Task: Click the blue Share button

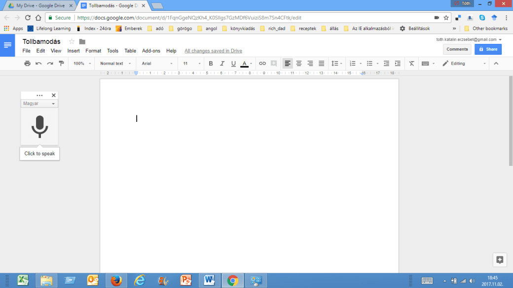Action: pyautogui.click(x=488, y=49)
